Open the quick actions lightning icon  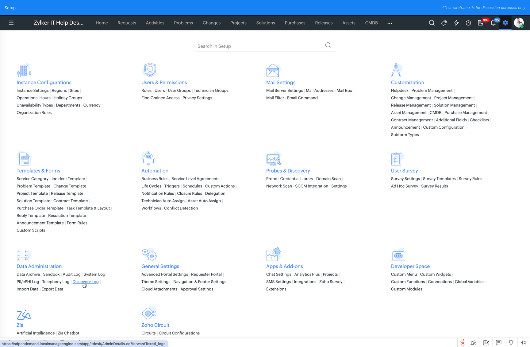(x=456, y=23)
